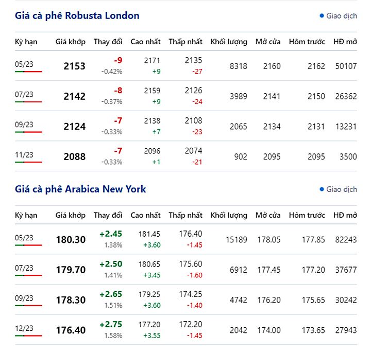Click the 180.30 Arabica matched price

[71, 240]
